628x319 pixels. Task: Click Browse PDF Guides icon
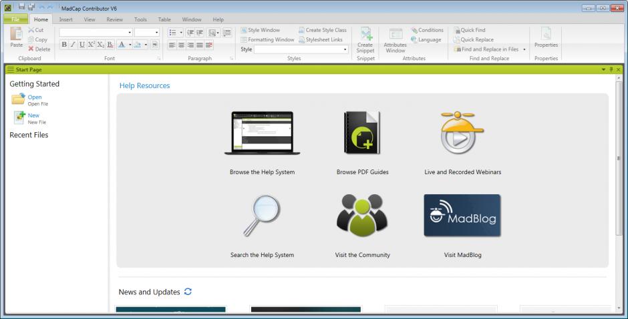[362, 133]
